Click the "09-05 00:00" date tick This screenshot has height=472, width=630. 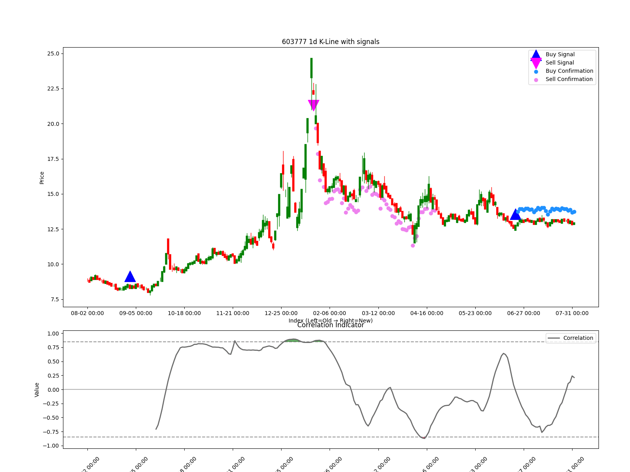136,313
